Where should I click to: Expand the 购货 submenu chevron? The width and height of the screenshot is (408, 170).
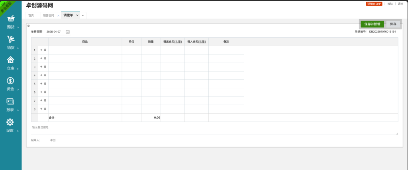pos(18,27)
